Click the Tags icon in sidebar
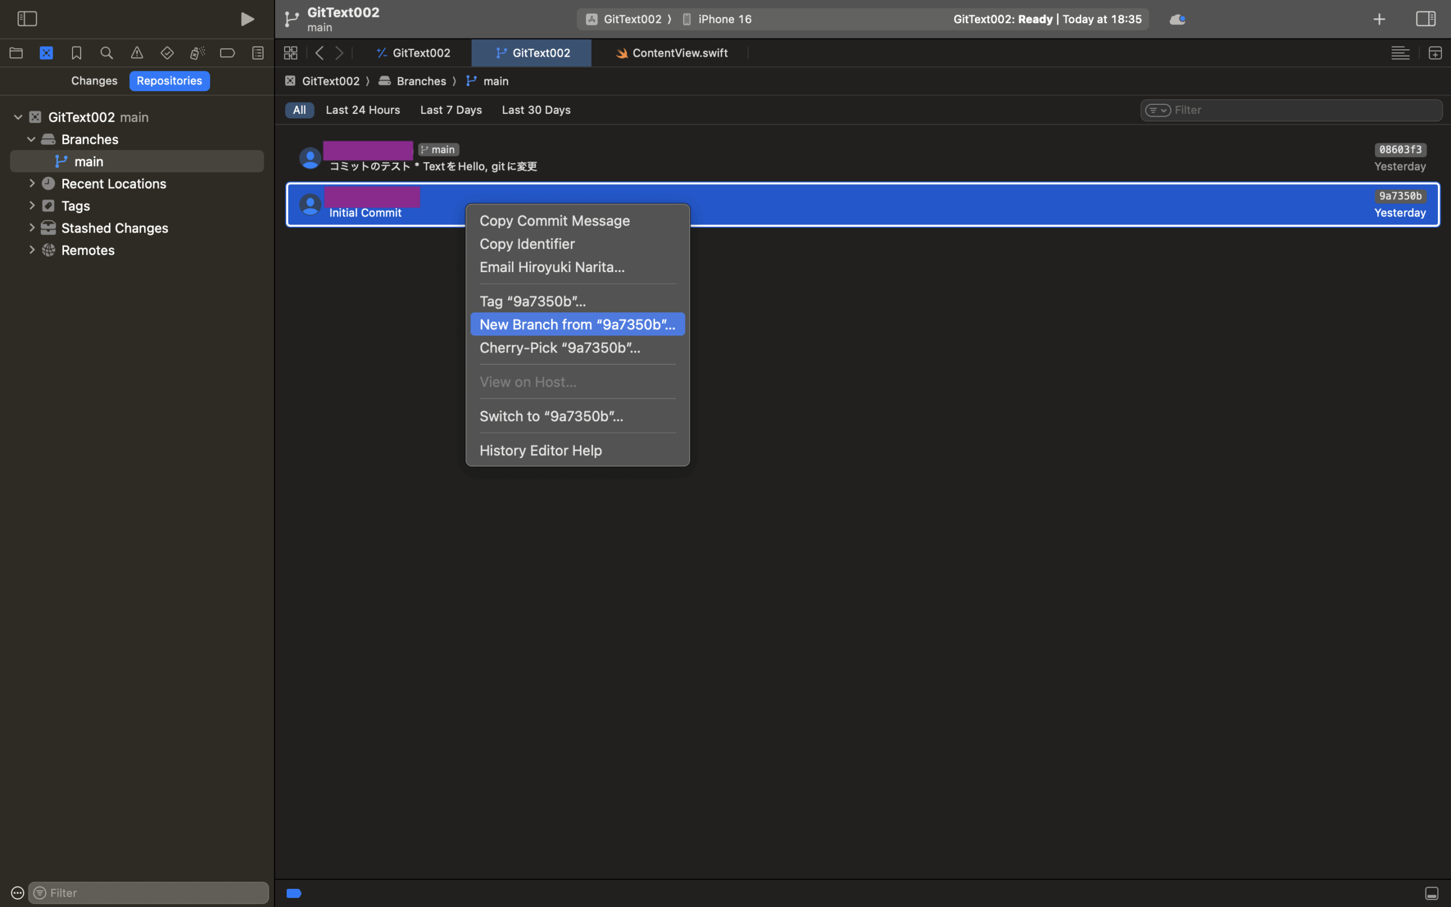 click(x=49, y=206)
